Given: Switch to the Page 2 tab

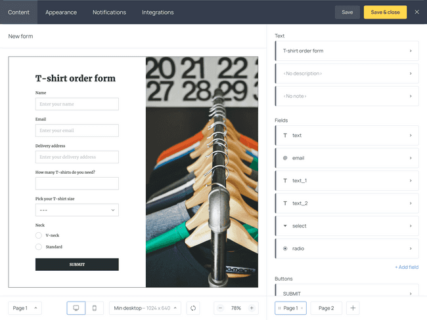Looking at the screenshot, I should click(x=326, y=308).
